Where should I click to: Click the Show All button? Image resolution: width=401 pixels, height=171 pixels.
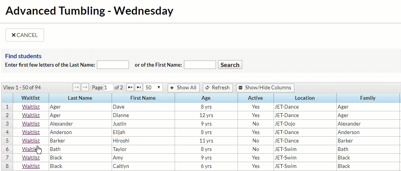pos(184,88)
